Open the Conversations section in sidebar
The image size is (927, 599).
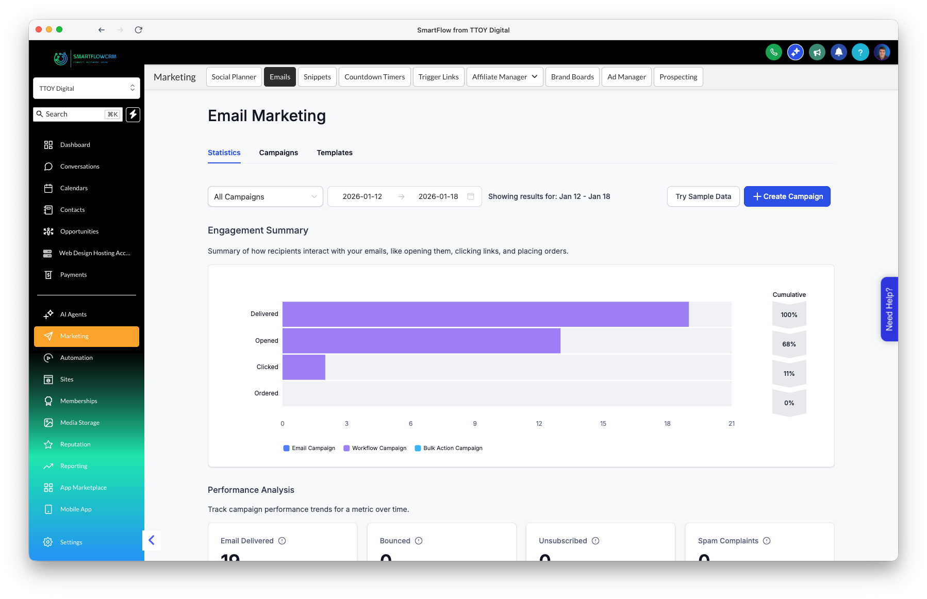(79, 166)
